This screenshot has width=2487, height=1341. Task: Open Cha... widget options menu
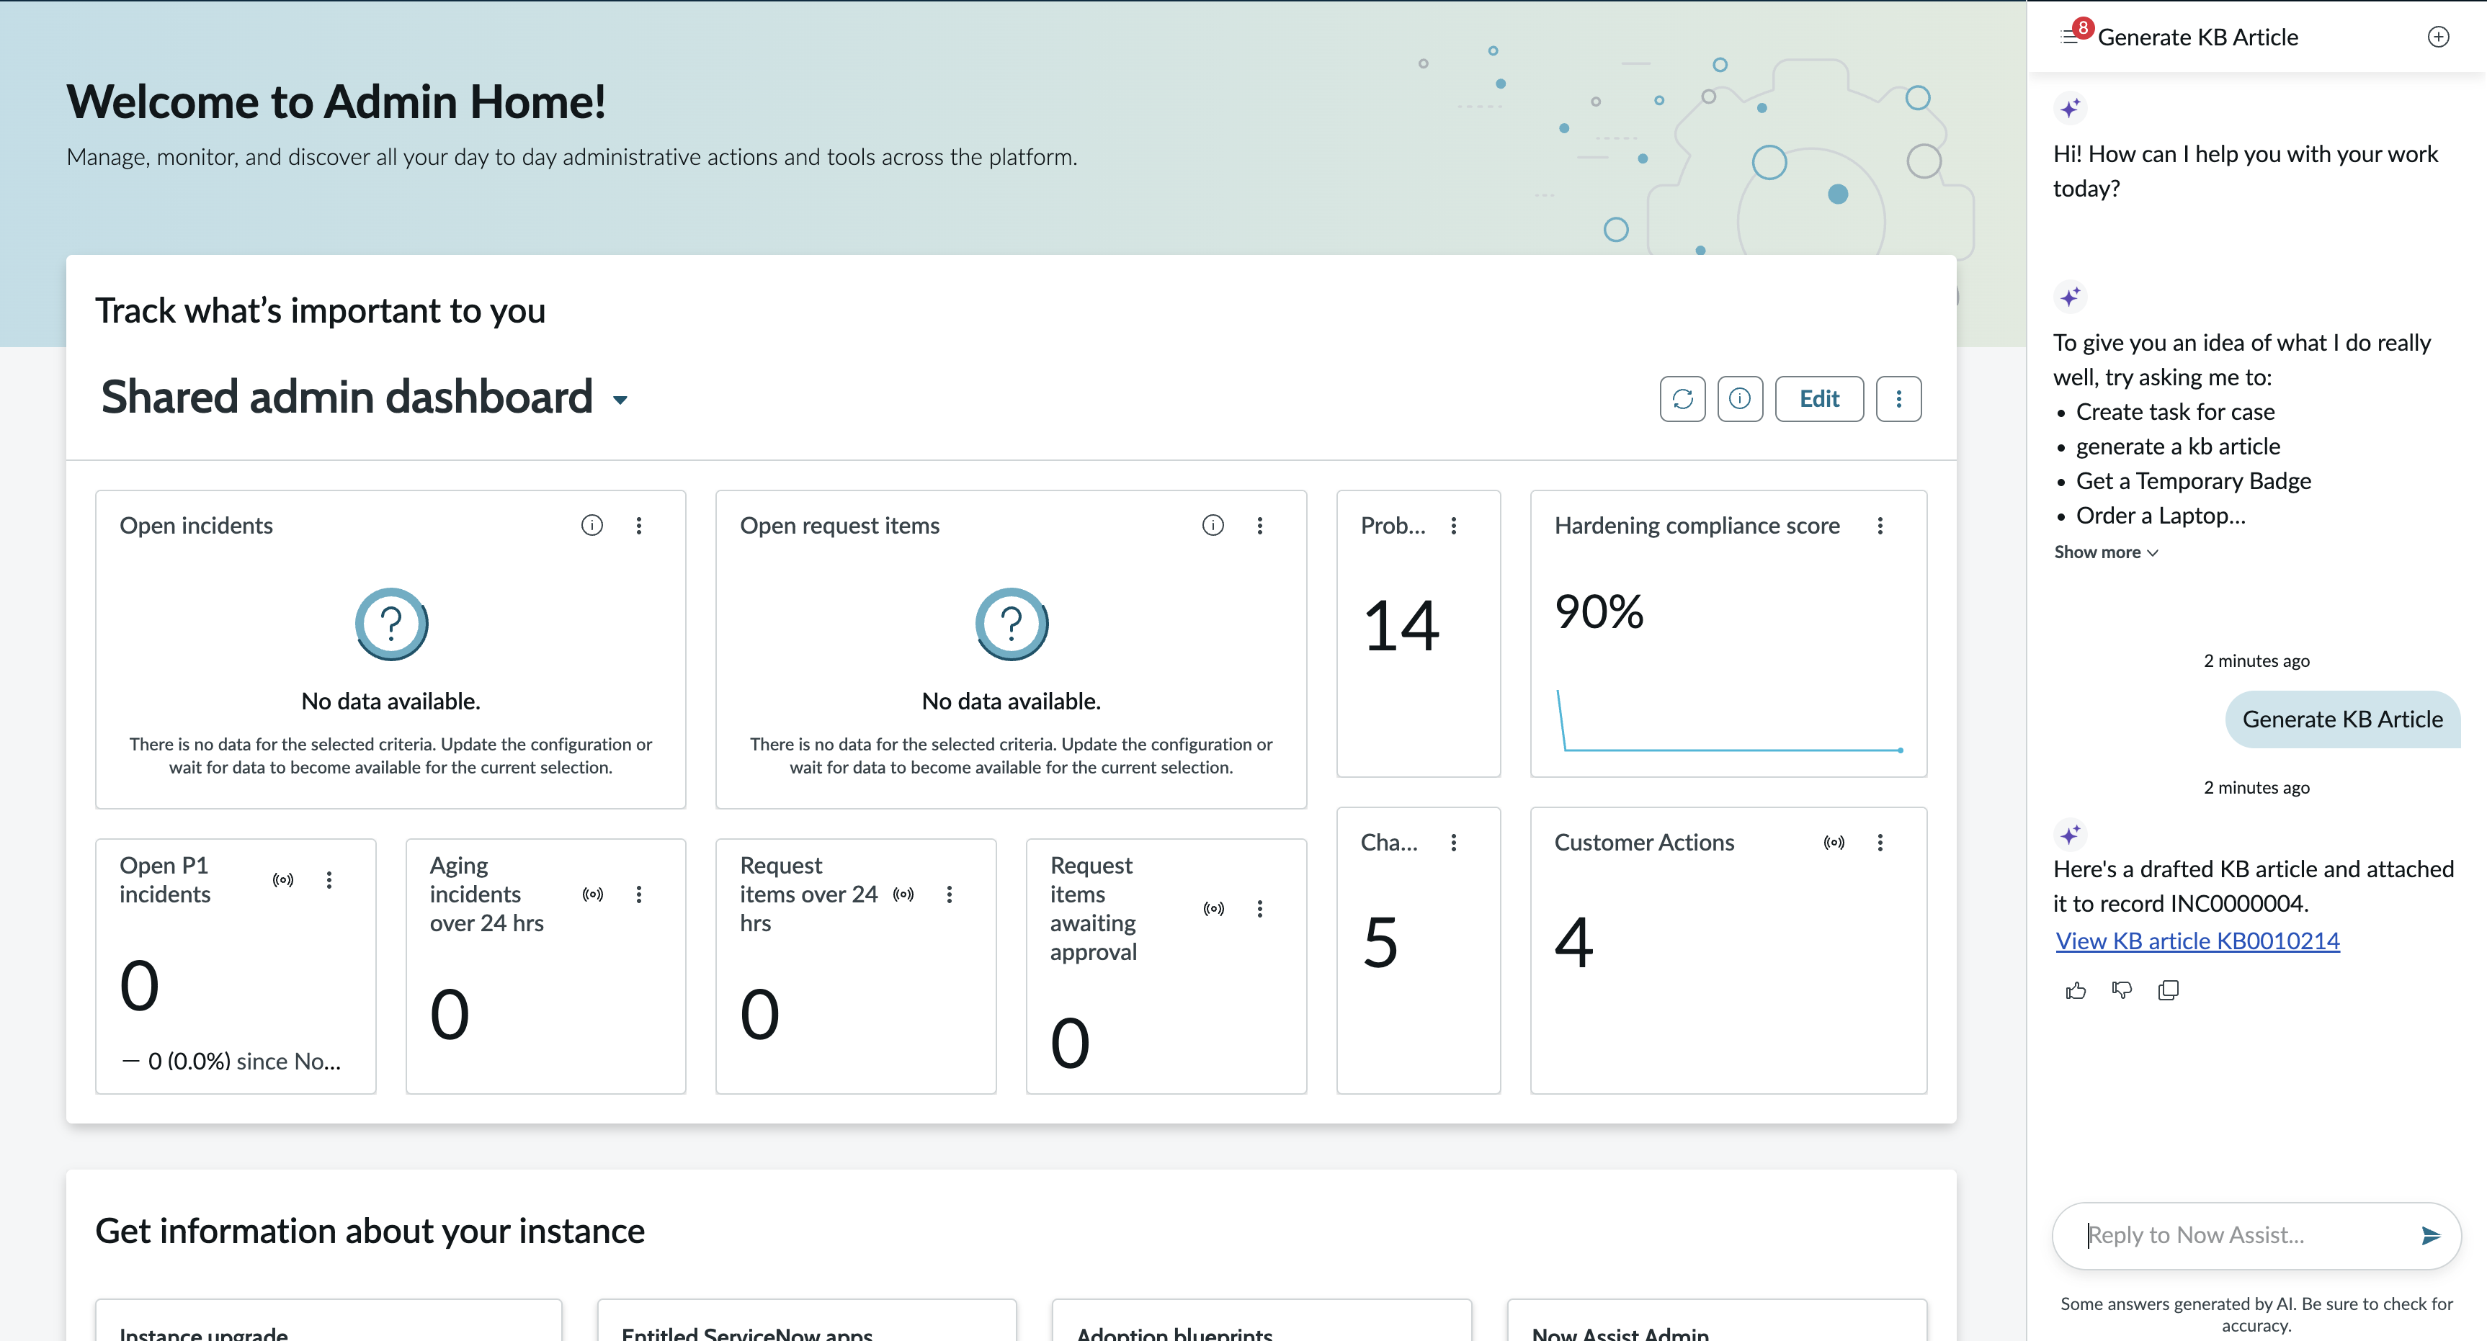(x=1453, y=842)
